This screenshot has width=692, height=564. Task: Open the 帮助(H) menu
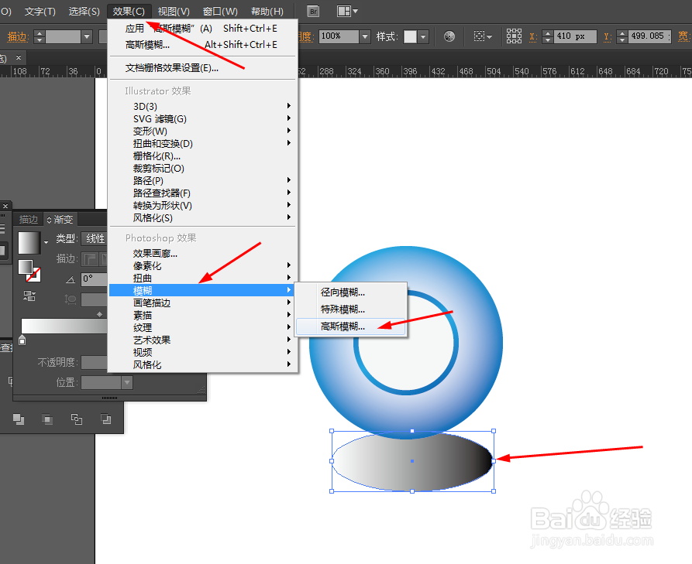tap(267, 11)
